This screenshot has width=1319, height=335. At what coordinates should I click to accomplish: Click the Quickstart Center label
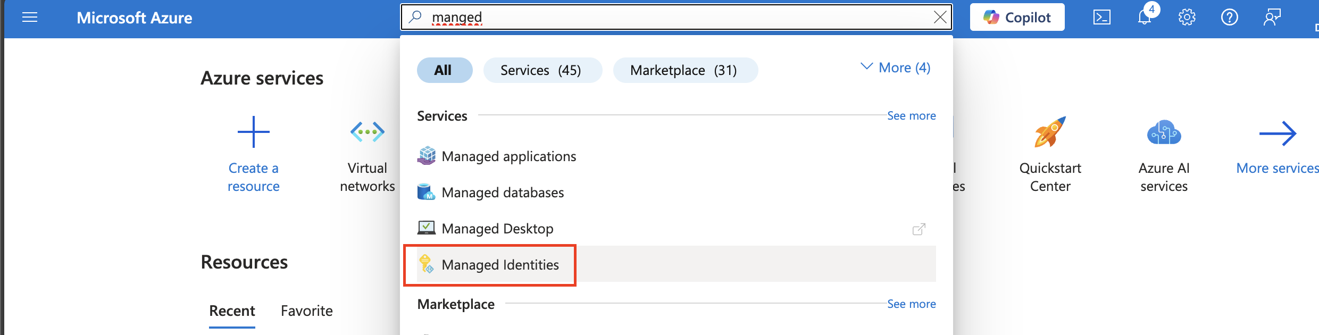tap(1050, 177)
